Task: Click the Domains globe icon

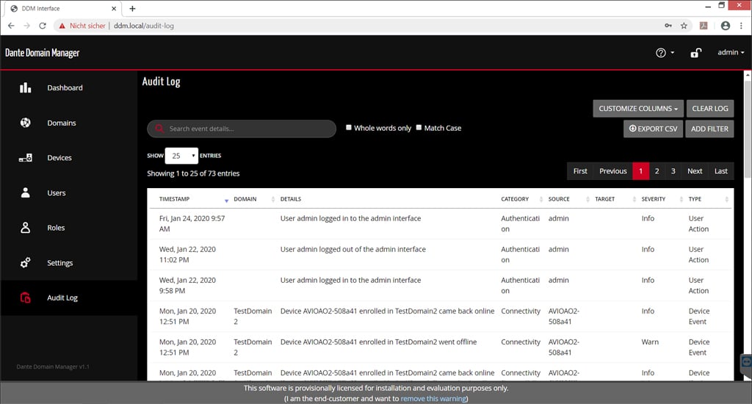Action: 26,123
